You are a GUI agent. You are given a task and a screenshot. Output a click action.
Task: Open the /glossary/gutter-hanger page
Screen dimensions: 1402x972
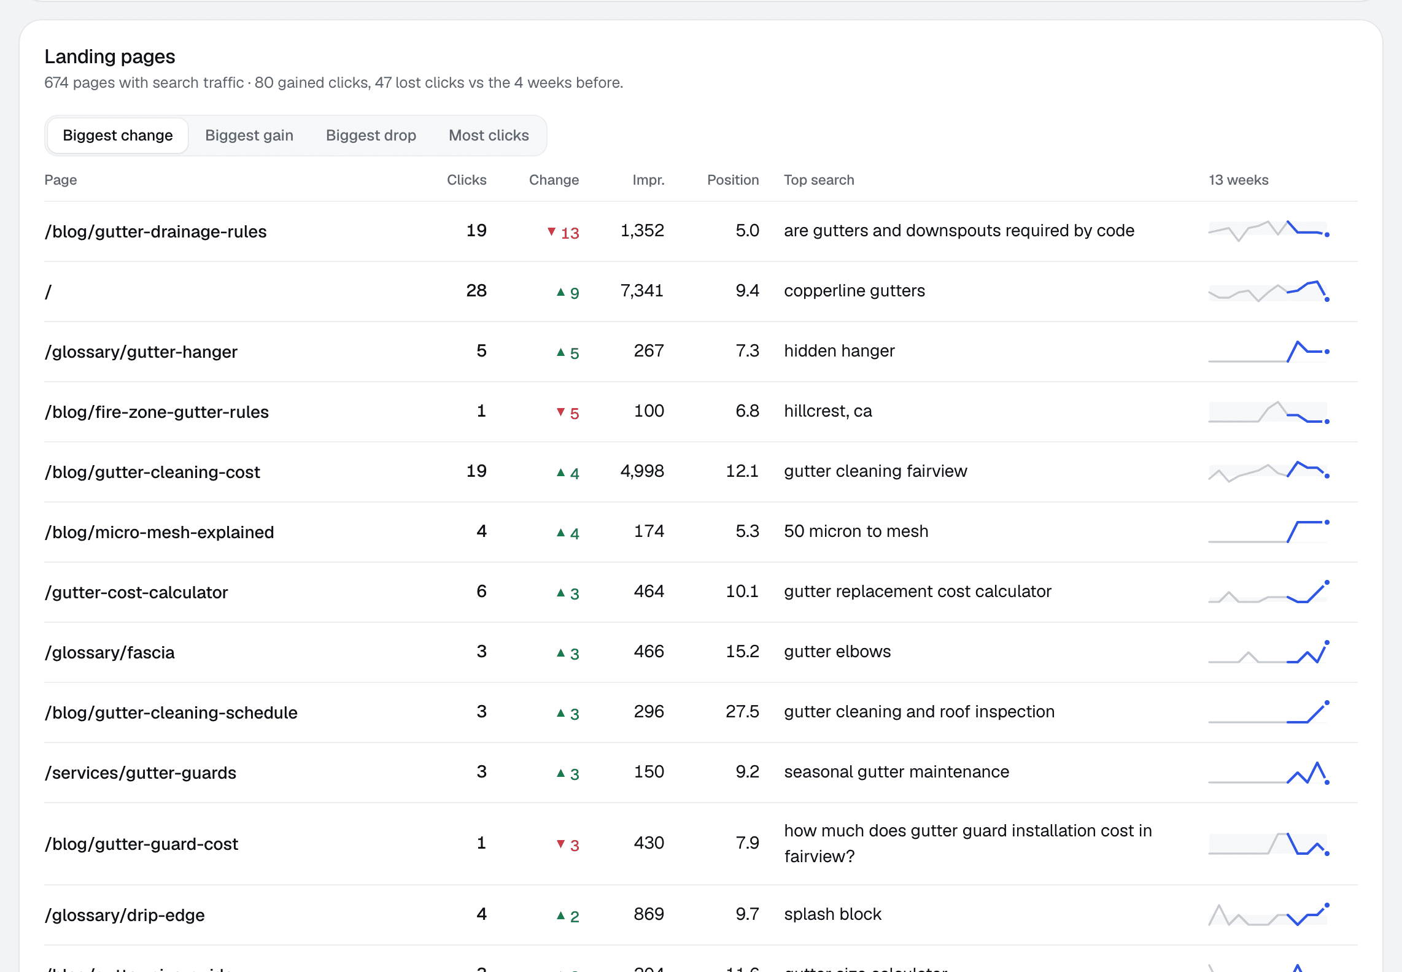(141, 352)
